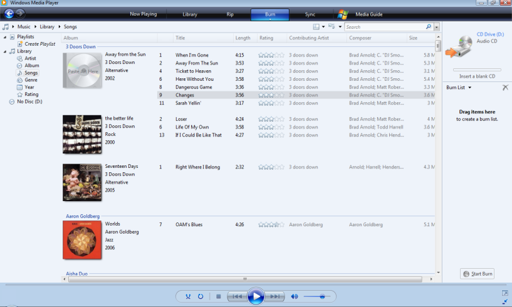Click the Windows logo beside Media Guide
Screen dimensions: 512x307
[343, 14]
